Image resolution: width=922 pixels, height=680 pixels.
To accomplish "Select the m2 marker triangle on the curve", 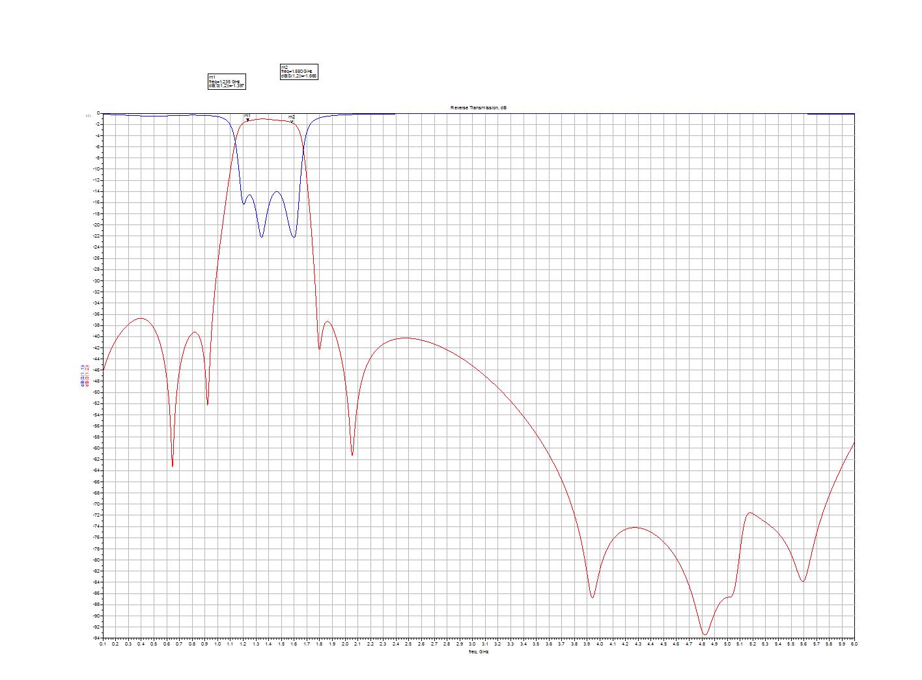I will point(292,121).
